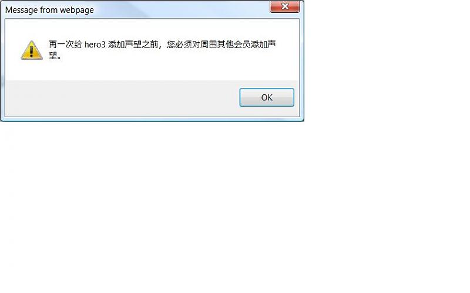The image size is (470, 293).
Task: Dismiss the alert using the red X
Action: click(x=285, y=6)
